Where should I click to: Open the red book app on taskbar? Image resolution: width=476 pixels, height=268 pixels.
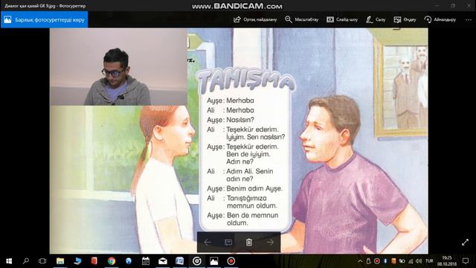tap(94, 261)
